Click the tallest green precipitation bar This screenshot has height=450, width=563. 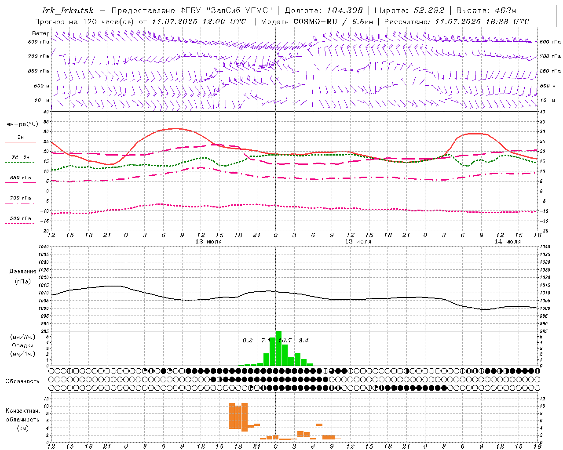[x=278, y=348]
